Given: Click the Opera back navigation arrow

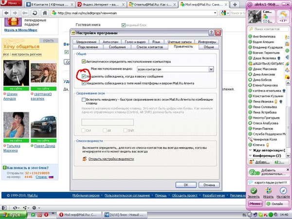Looking at the screenshot, I should pyautogui.click(x=6, y=13).
